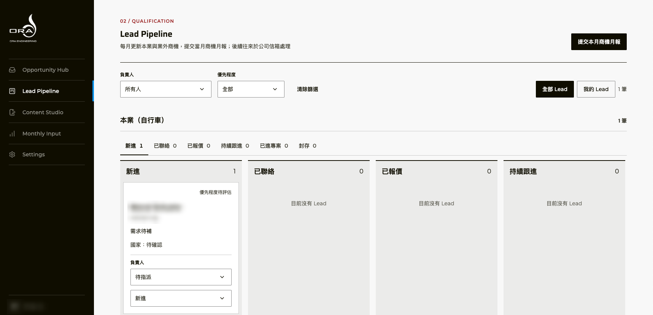653x315 pixels.
Task: Open the 優先程度 filter dropdown showing 全部
Action: [251, 89]
